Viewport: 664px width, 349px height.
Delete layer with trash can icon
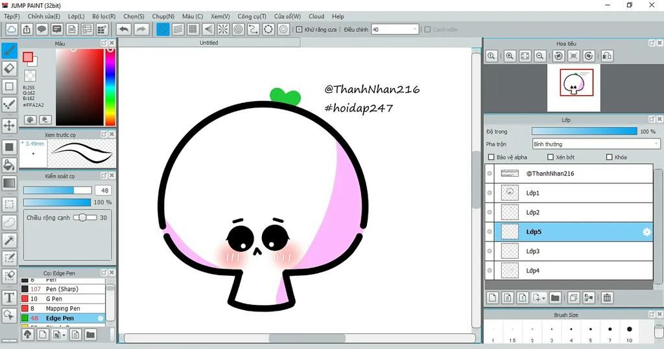tap(607, 298)
